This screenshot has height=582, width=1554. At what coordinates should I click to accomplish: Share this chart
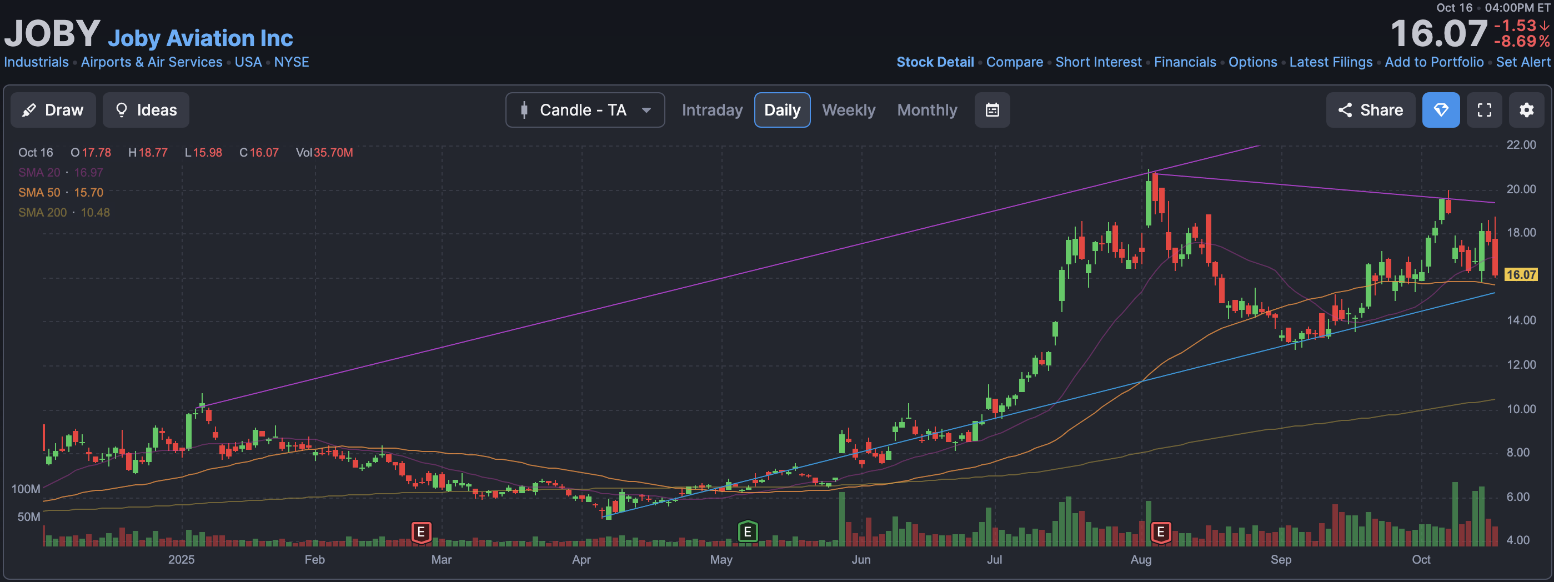point(1370,110)
